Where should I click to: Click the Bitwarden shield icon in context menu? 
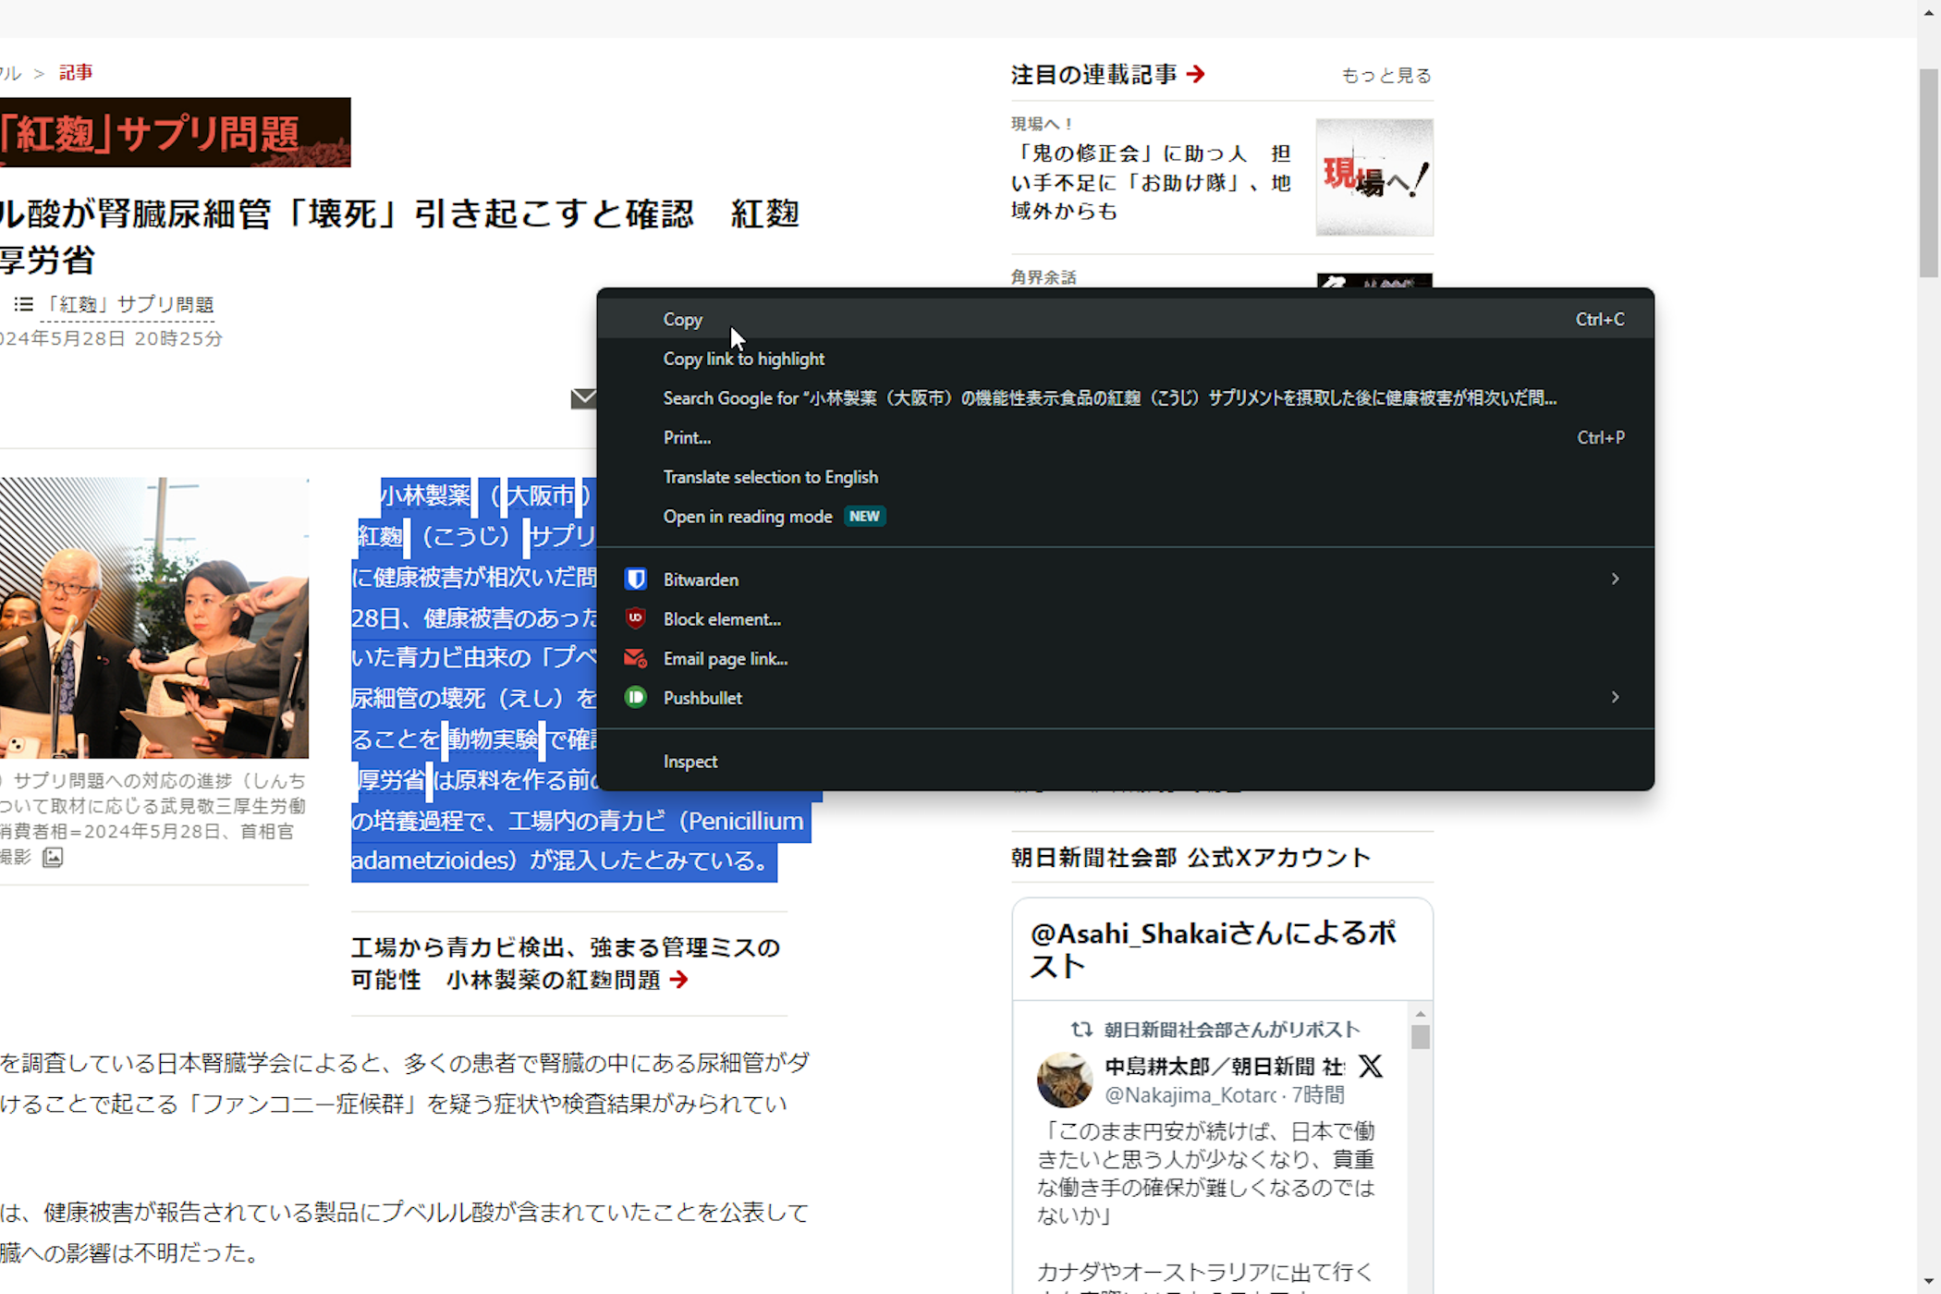click(635, 580)
